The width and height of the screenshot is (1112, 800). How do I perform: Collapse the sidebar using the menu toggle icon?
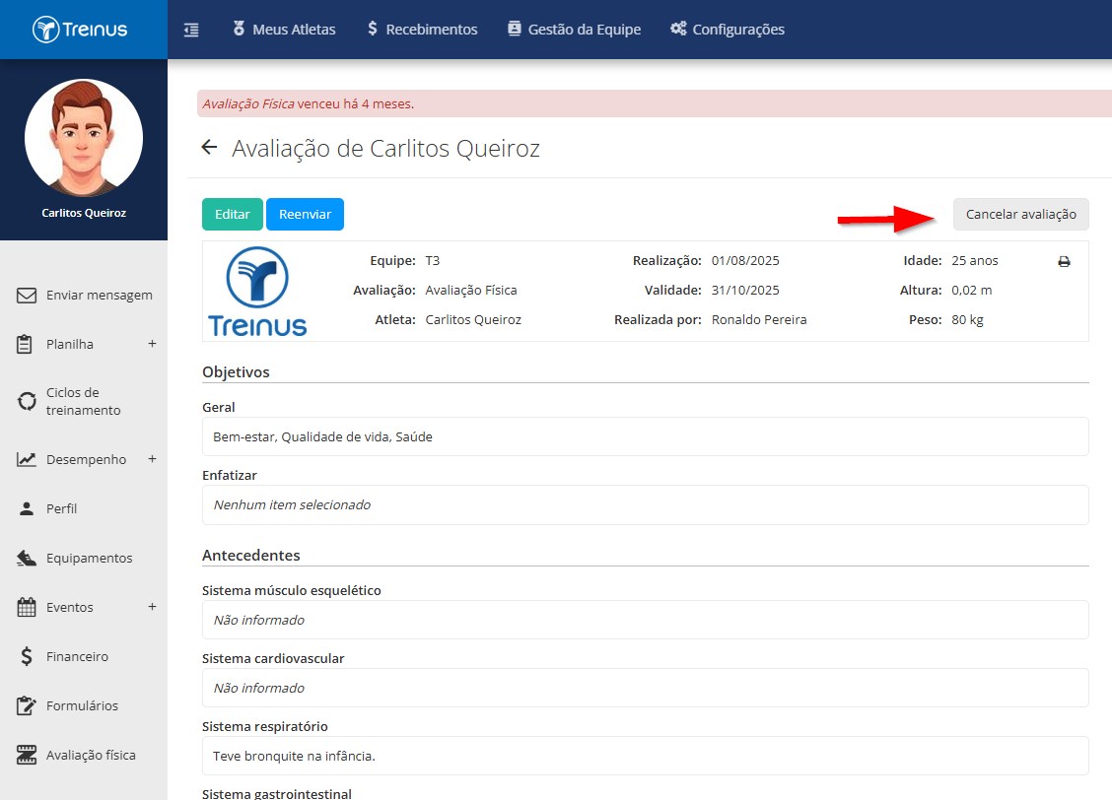click(191, 30)
